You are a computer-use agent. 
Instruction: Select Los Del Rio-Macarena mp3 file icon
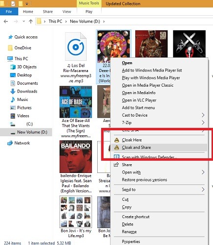click(76, 47)
